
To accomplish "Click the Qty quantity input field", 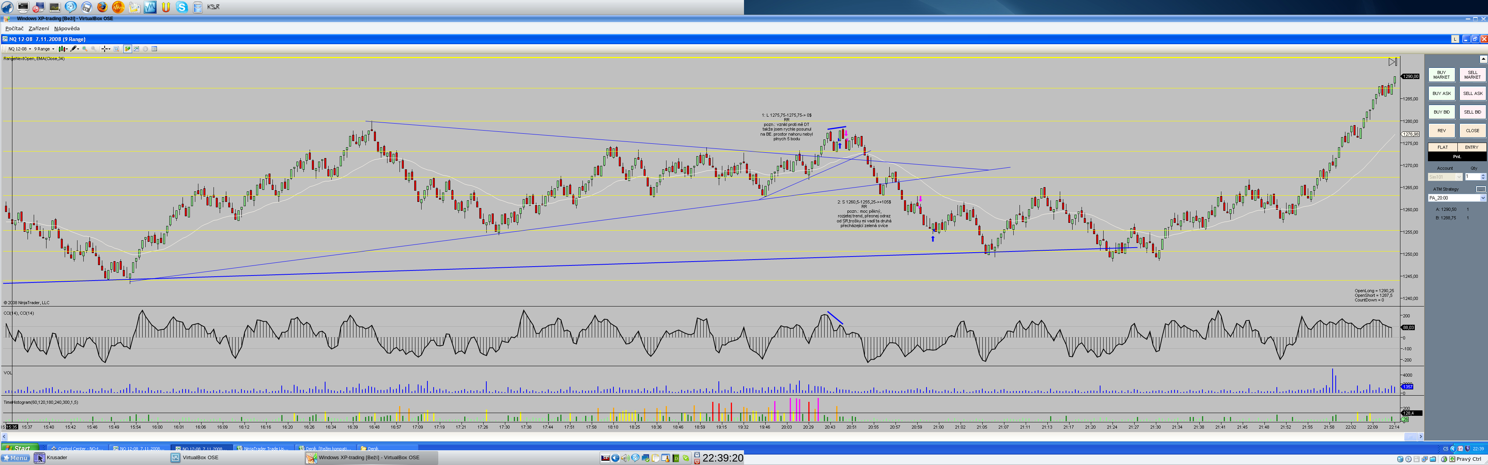I will click(1472, 177).
